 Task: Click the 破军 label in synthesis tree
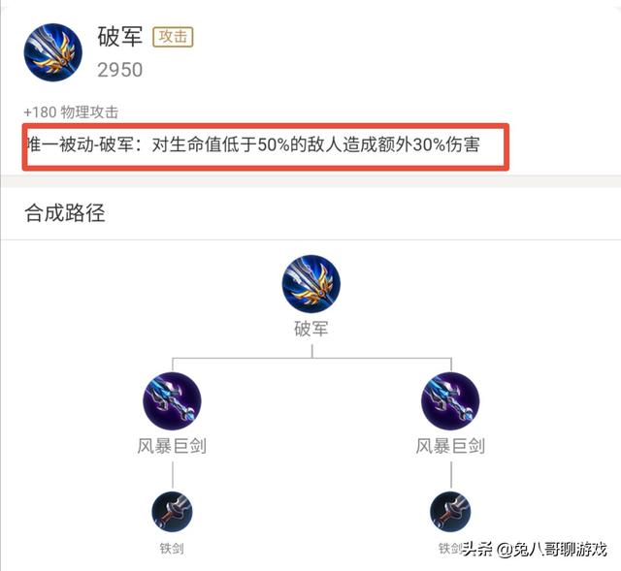(x=310, y=329)
